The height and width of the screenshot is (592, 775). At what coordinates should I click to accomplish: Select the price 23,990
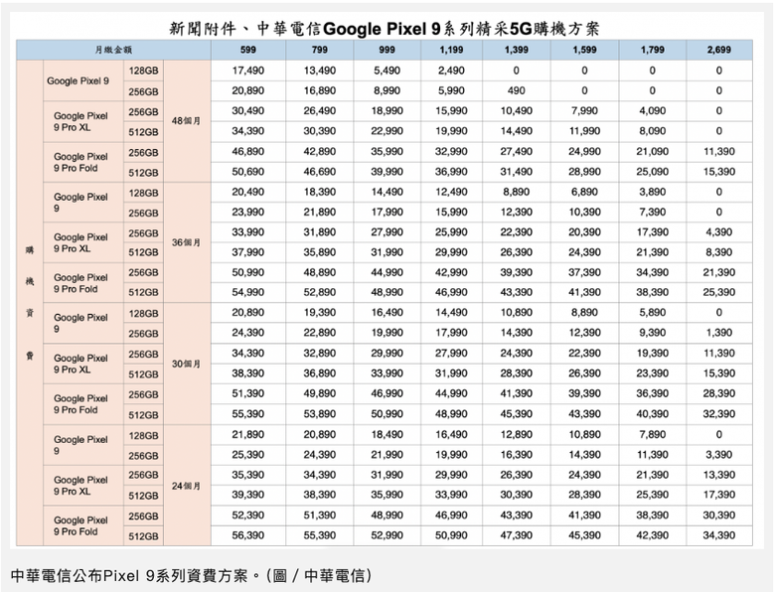click(x=248, y=212)
